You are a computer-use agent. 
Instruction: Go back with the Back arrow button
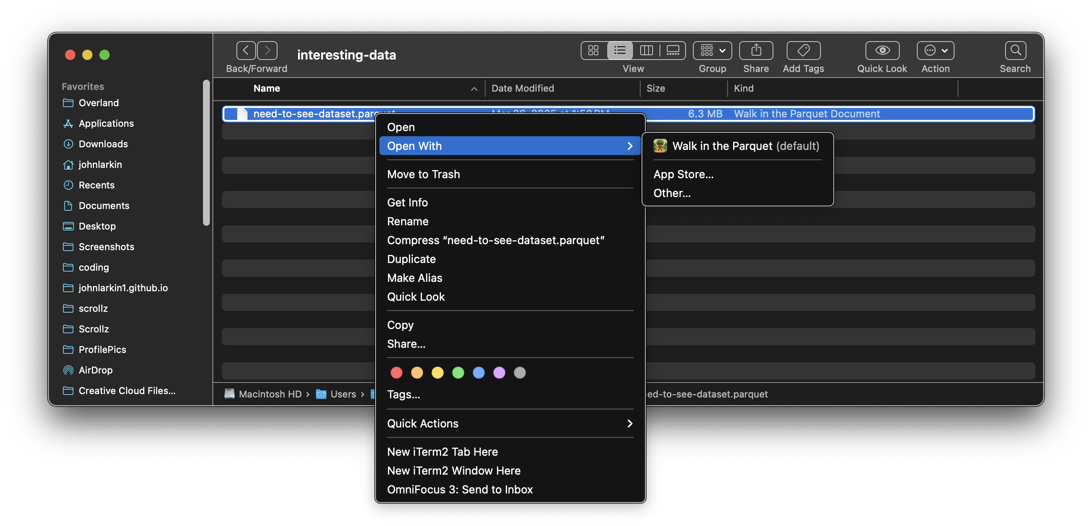pyautogui.click(x=246, y=51)
